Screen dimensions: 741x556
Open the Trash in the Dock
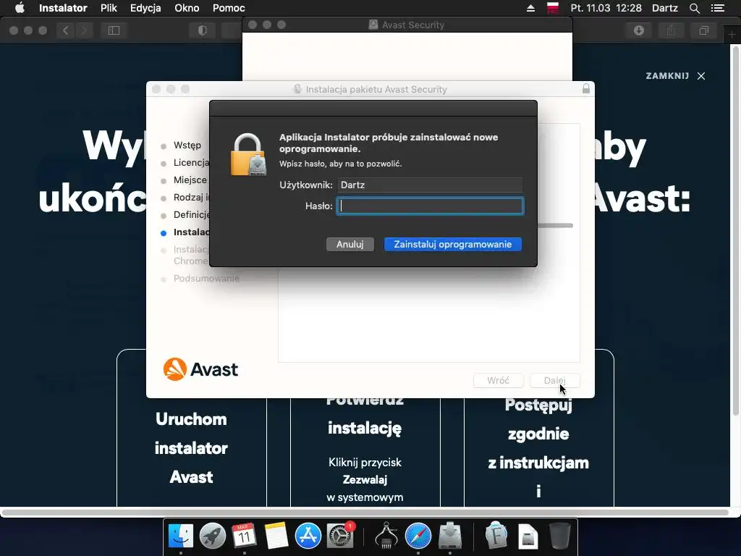560,536
